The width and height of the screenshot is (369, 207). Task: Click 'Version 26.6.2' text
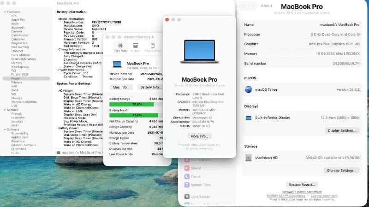click(348, 89)
